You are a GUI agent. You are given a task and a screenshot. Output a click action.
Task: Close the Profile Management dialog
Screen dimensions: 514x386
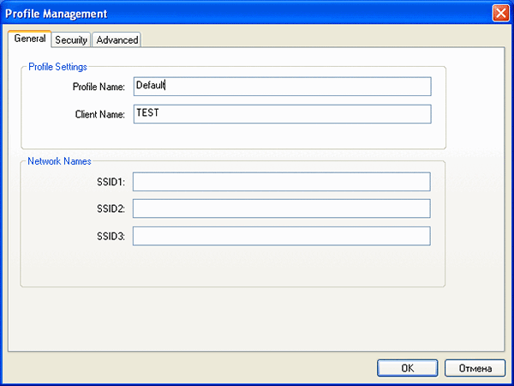500,13
